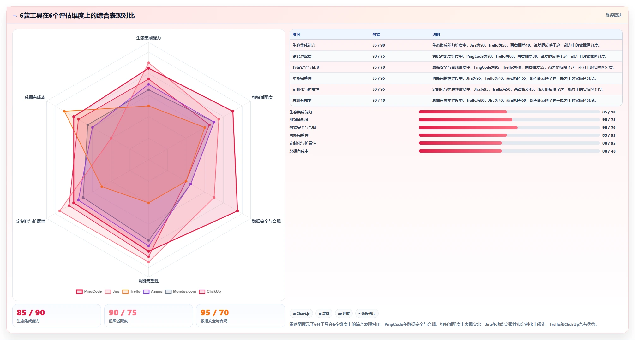Image resolution: width=635 pixels, height=340 pixels.
Task: Click the summary text beginning 雷达图展示了6款工具
Action: [x=444, y=324]
